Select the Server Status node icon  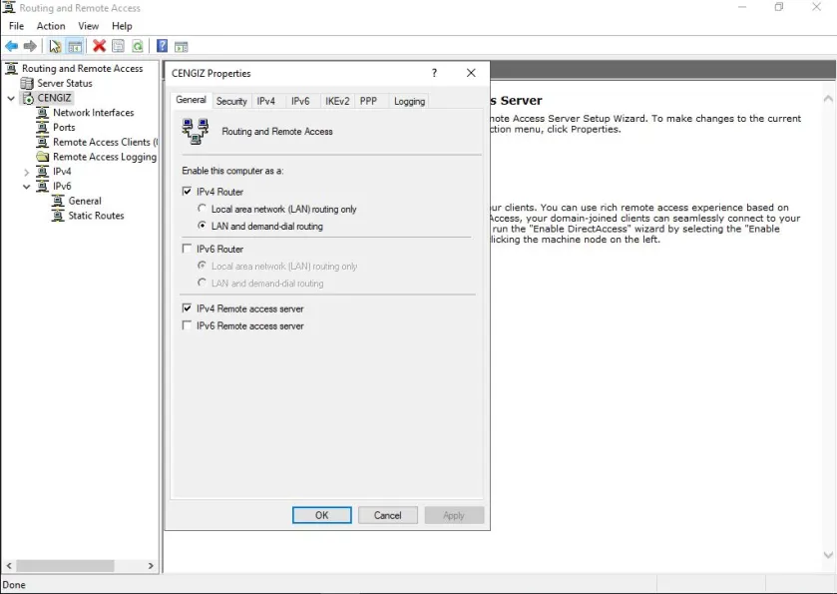(x=27, y=83)
